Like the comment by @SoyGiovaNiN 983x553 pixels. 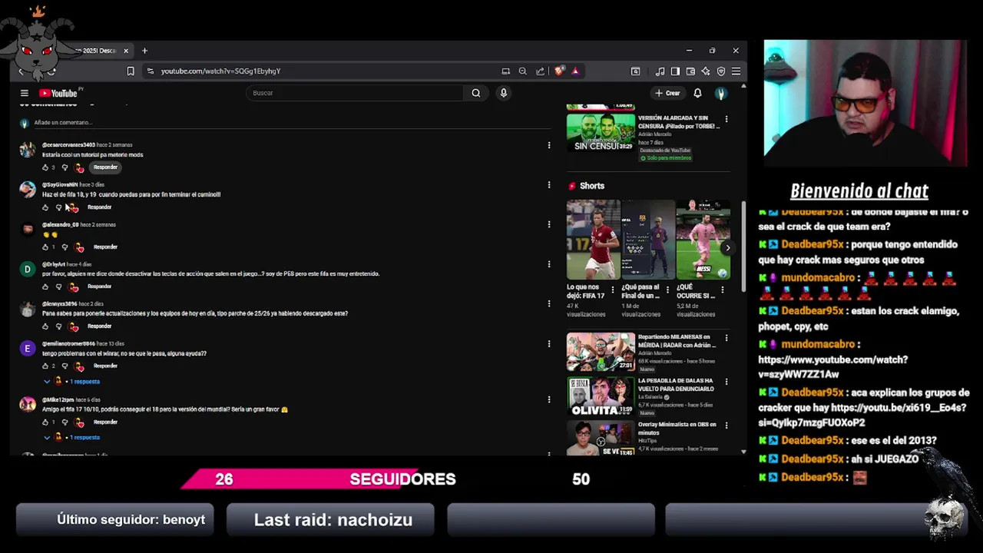click(x=45, y=207)
